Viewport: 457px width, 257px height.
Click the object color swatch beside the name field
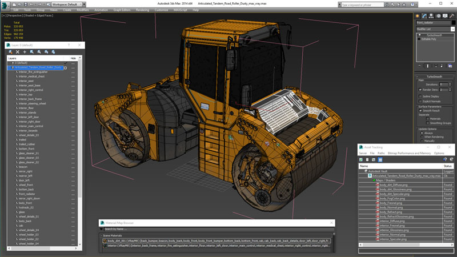452,23
